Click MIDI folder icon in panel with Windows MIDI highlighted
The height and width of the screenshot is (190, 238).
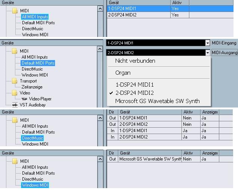(15, 161)
